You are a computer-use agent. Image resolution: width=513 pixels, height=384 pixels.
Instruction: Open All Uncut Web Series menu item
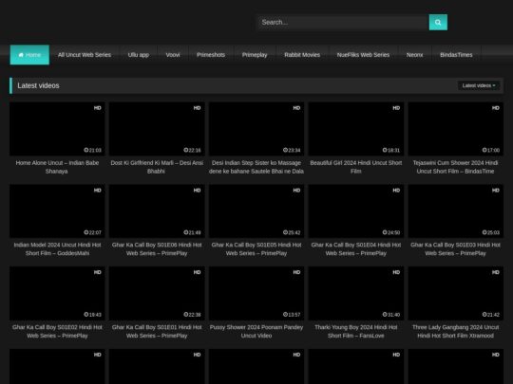coord(85,55)
